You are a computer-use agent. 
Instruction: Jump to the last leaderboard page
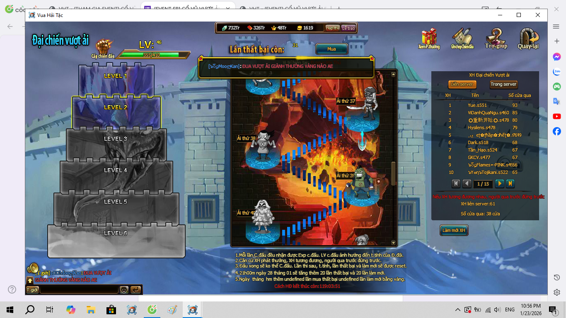(510, 183)
